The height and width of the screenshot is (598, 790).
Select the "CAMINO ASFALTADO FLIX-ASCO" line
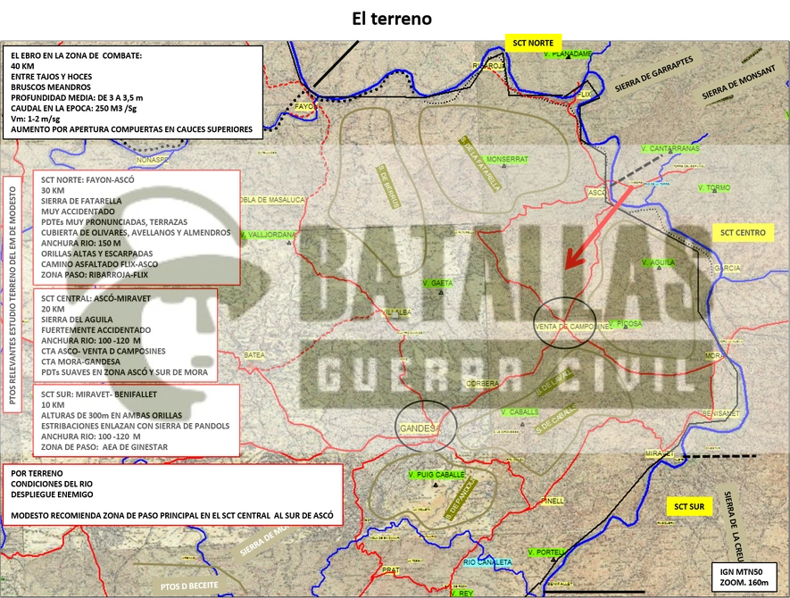99,264
